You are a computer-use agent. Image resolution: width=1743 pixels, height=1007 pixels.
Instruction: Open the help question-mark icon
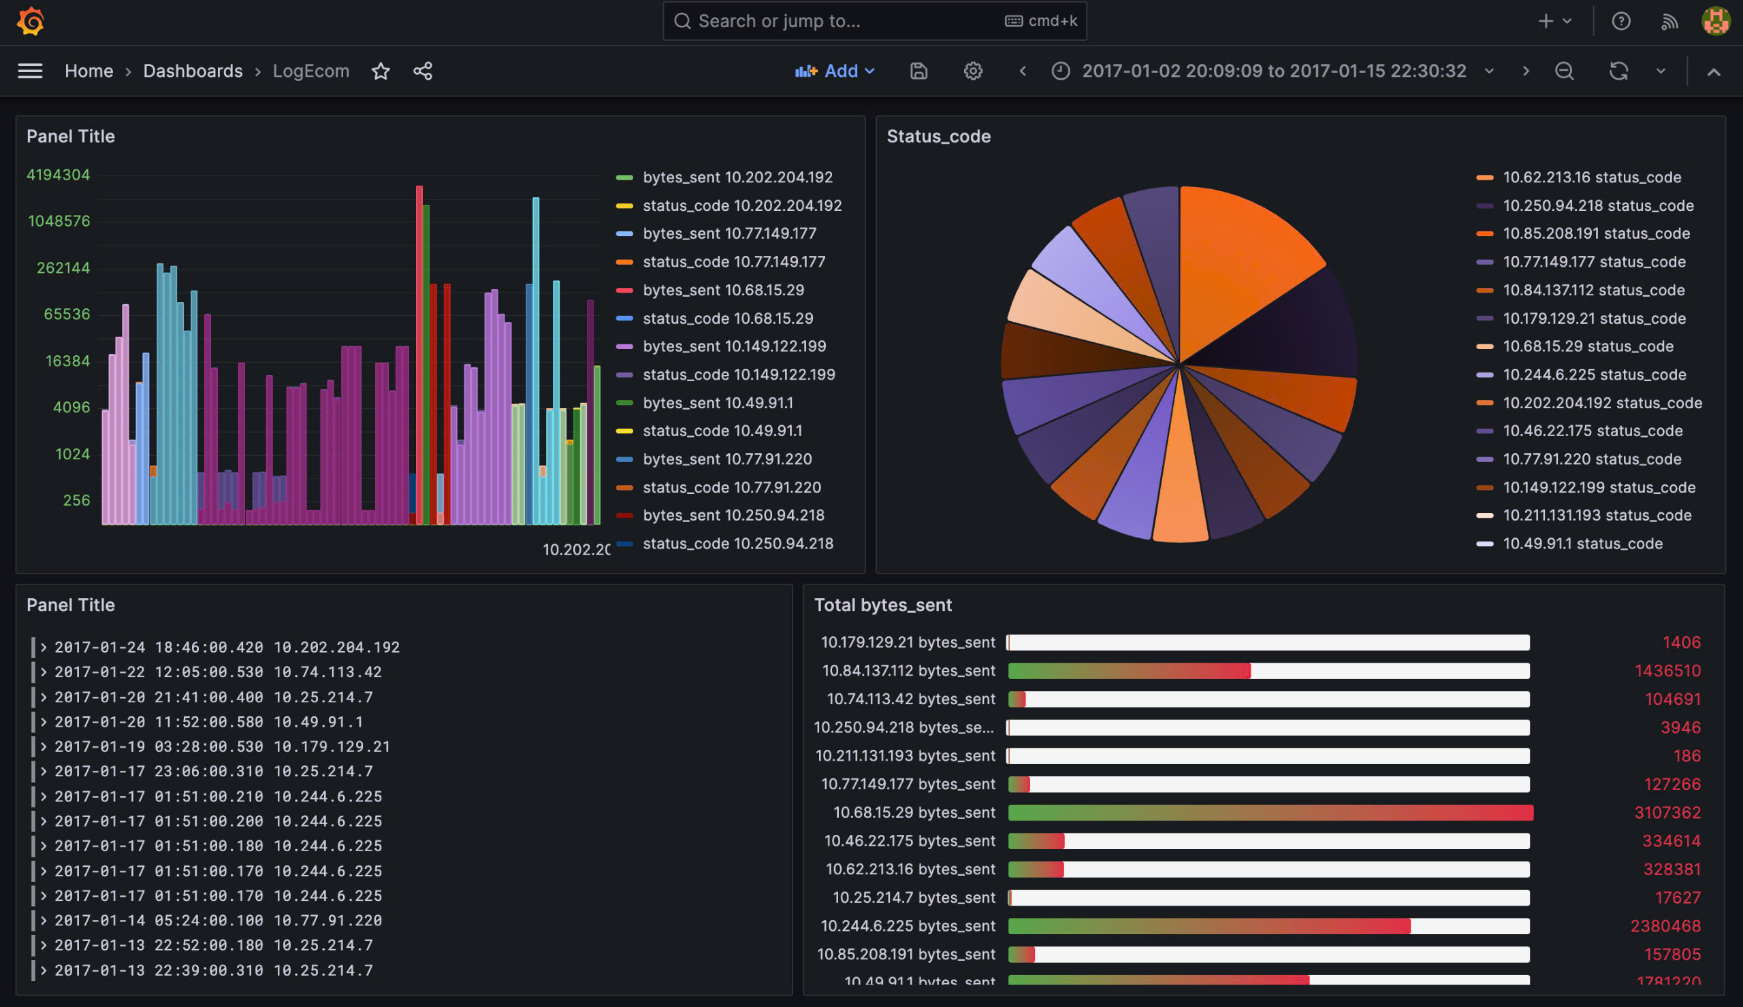1621,20
